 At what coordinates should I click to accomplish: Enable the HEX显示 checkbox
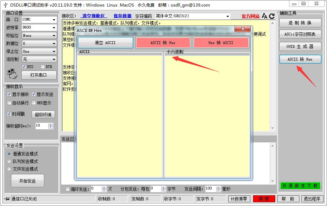pyautogui.click(x=33, y=103)
